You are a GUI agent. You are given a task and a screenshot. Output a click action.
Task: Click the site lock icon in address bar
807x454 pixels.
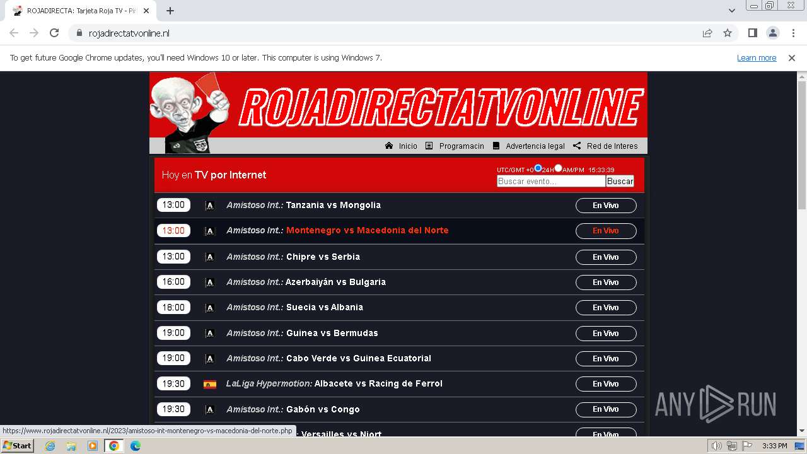click(x=79, y=33)
